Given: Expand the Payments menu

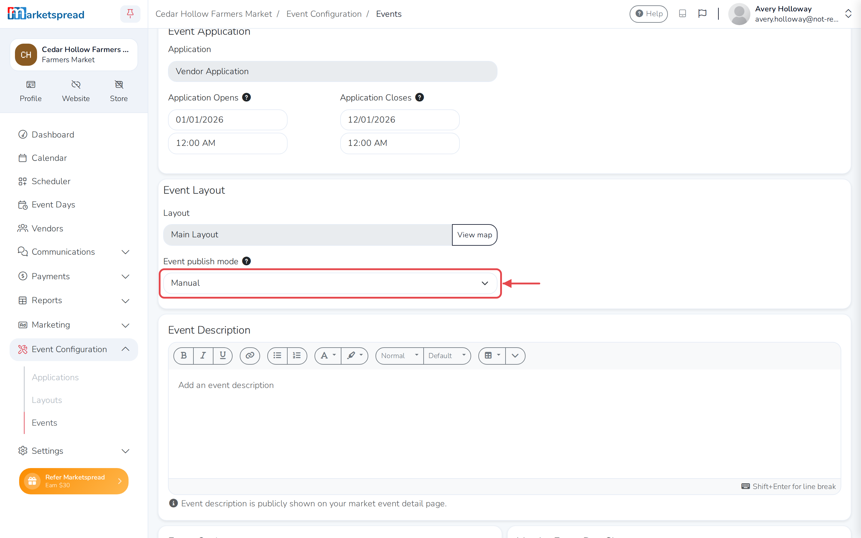Looking at the screenshot, I should (x=74, y=276).
